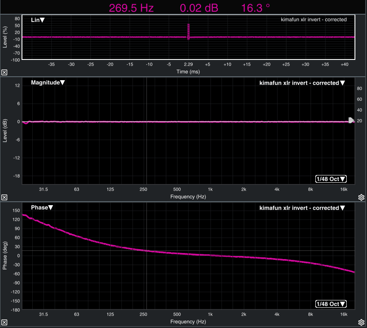Expand trace selector in Magnitude panel
Image resolution: width=367 pixels, height=328 pixels.
click(x=302, y=83)
